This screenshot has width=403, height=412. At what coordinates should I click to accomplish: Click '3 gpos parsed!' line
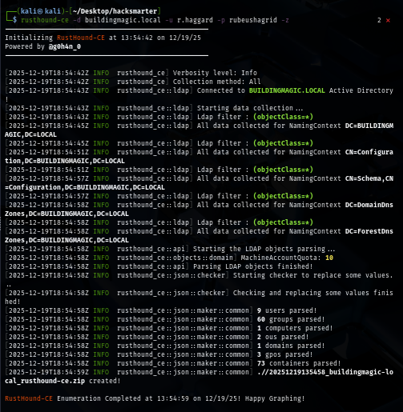tap(284, 354)
